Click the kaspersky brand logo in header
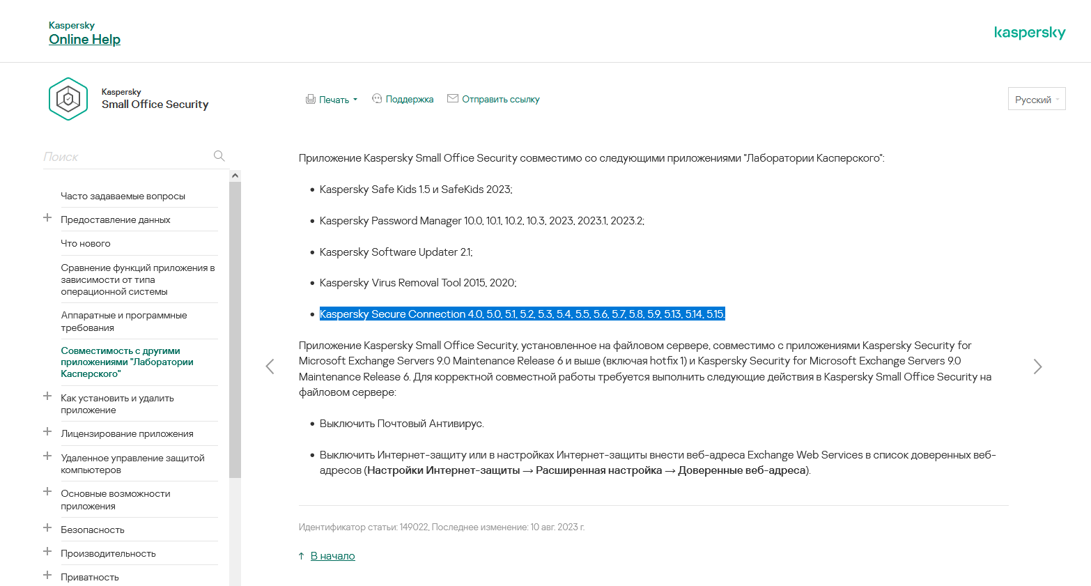The width and height of the screenshot is (1091, 586). coord(1030,33)
